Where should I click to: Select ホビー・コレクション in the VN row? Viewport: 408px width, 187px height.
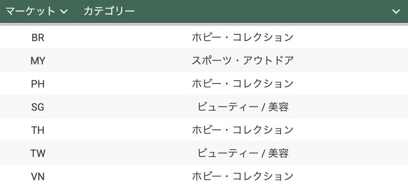(243, 176)
